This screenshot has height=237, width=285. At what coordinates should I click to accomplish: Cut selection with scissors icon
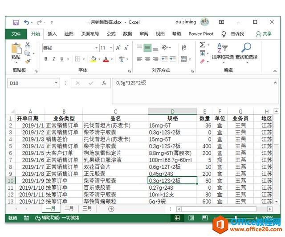point(28,45)
